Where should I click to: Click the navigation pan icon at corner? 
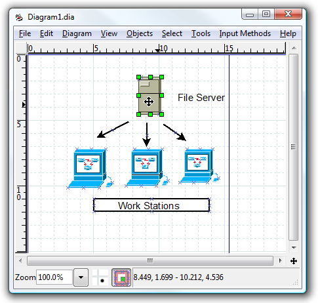(x=294, y=261)
